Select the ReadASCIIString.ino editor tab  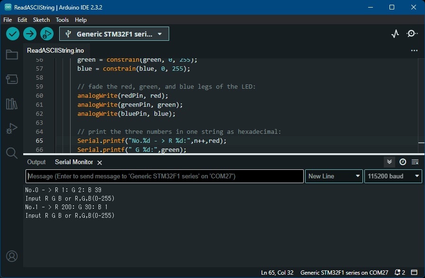click(55, 50)
